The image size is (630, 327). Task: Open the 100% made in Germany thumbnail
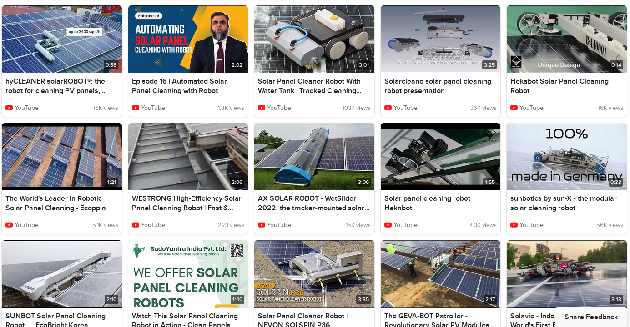[x=567, y=157]
